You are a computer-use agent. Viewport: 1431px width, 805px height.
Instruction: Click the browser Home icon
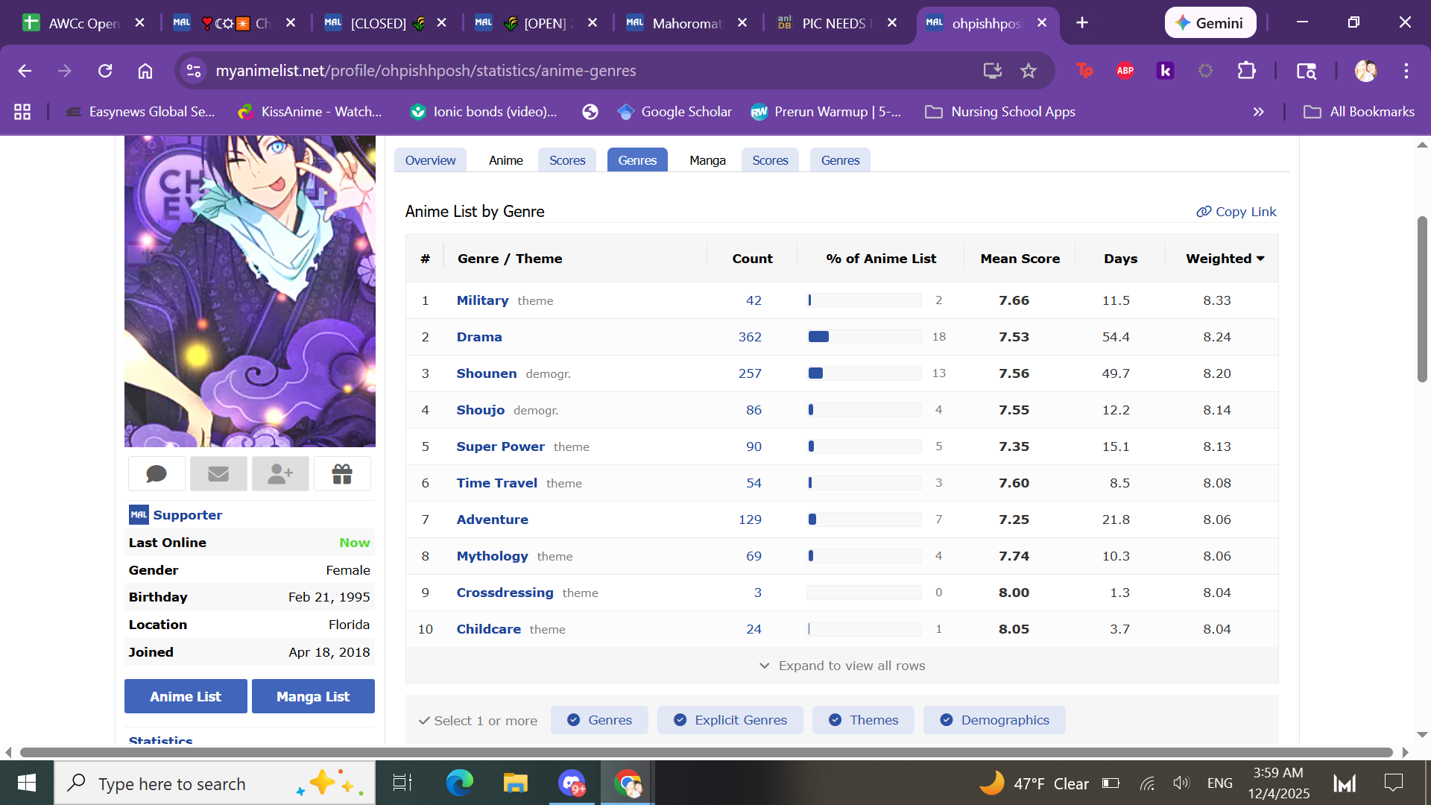coord(145,71)
